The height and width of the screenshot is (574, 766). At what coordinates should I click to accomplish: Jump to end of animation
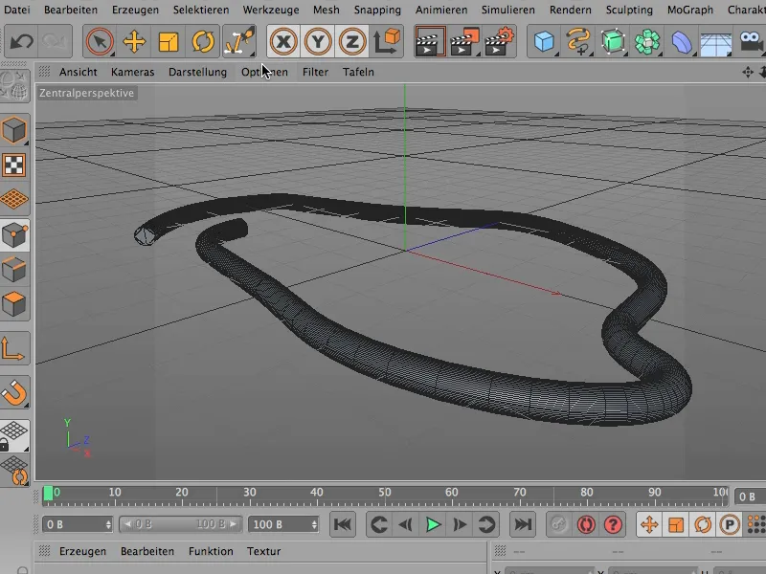523,524
